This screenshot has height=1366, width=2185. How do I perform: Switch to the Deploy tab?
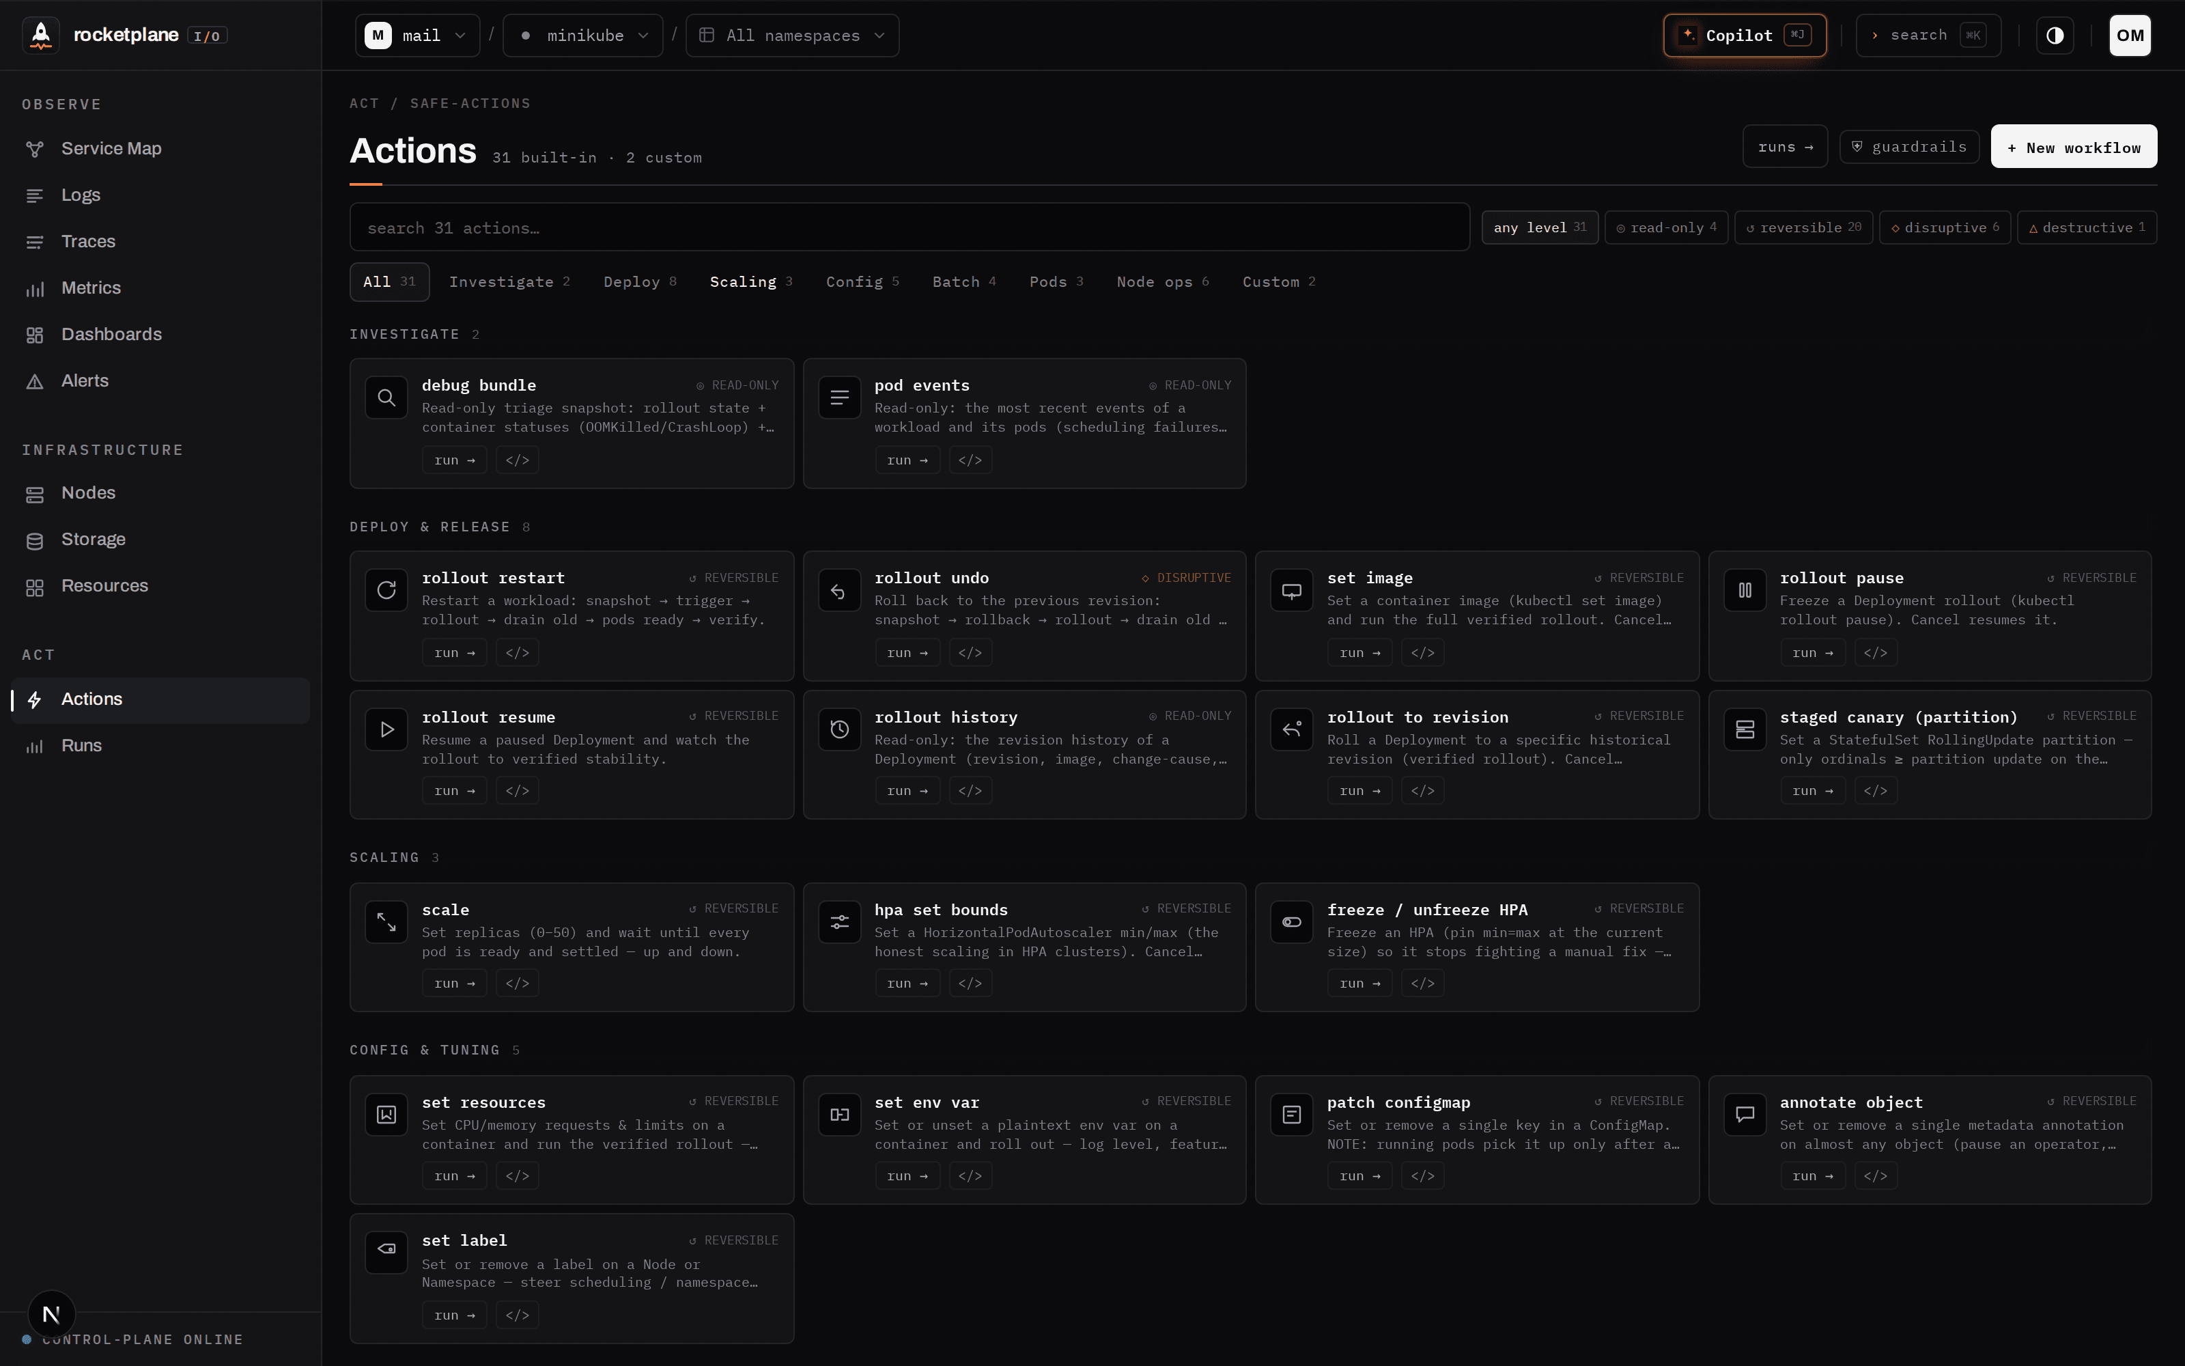(640, 282)
